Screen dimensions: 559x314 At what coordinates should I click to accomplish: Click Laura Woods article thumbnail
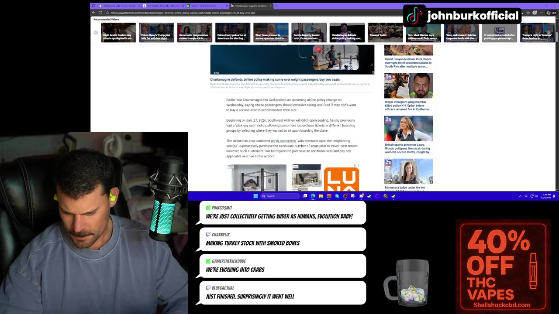(x=408, y=128)
